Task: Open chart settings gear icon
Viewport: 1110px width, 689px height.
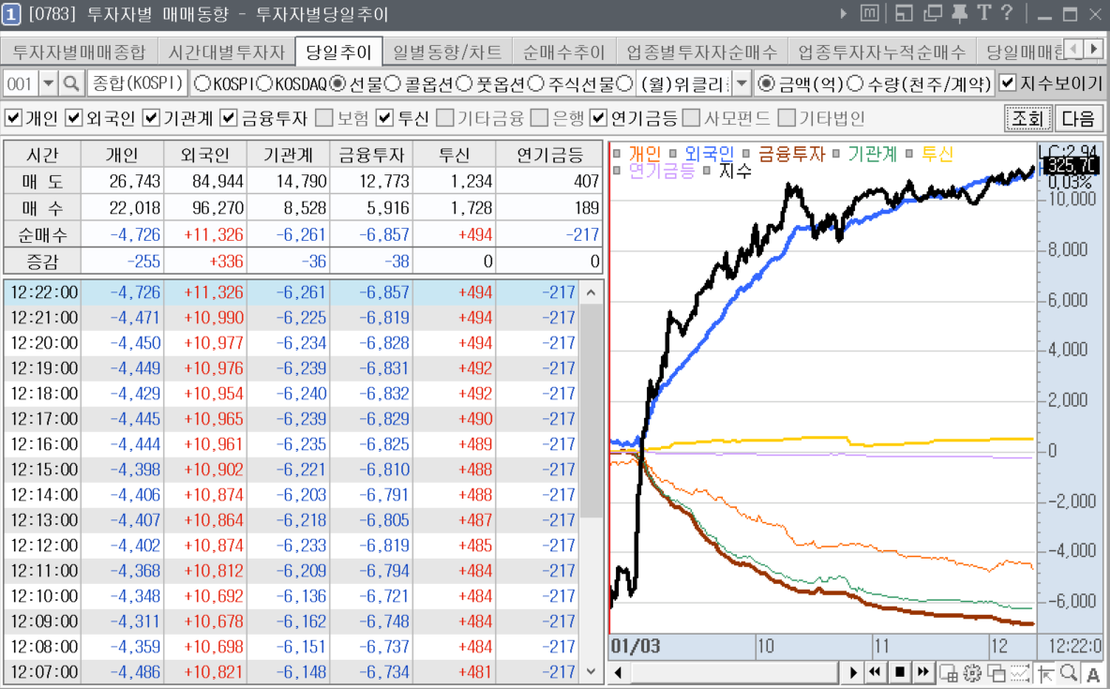Action: (x=972, y=672)
